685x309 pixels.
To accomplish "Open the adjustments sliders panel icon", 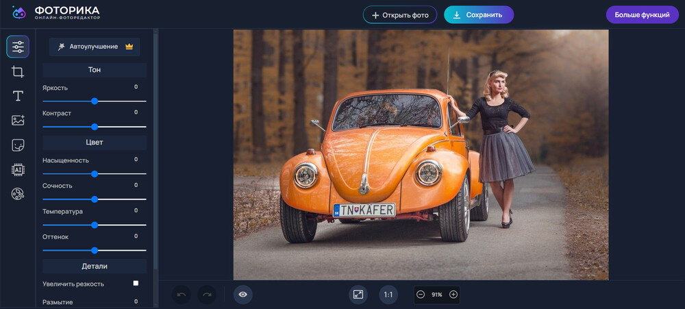I will [x=18, y=47].
